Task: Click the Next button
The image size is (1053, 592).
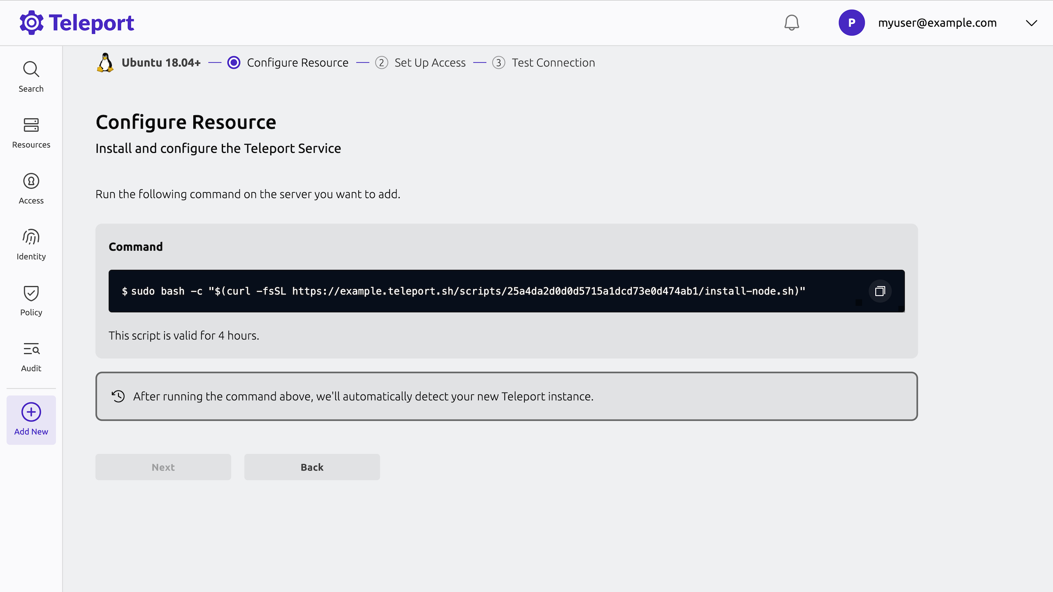Action: click(163, 467)
